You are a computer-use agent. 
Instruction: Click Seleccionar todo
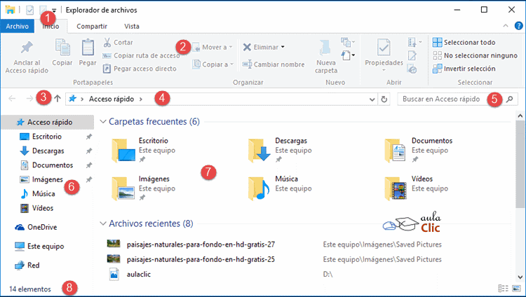(464, 43)
